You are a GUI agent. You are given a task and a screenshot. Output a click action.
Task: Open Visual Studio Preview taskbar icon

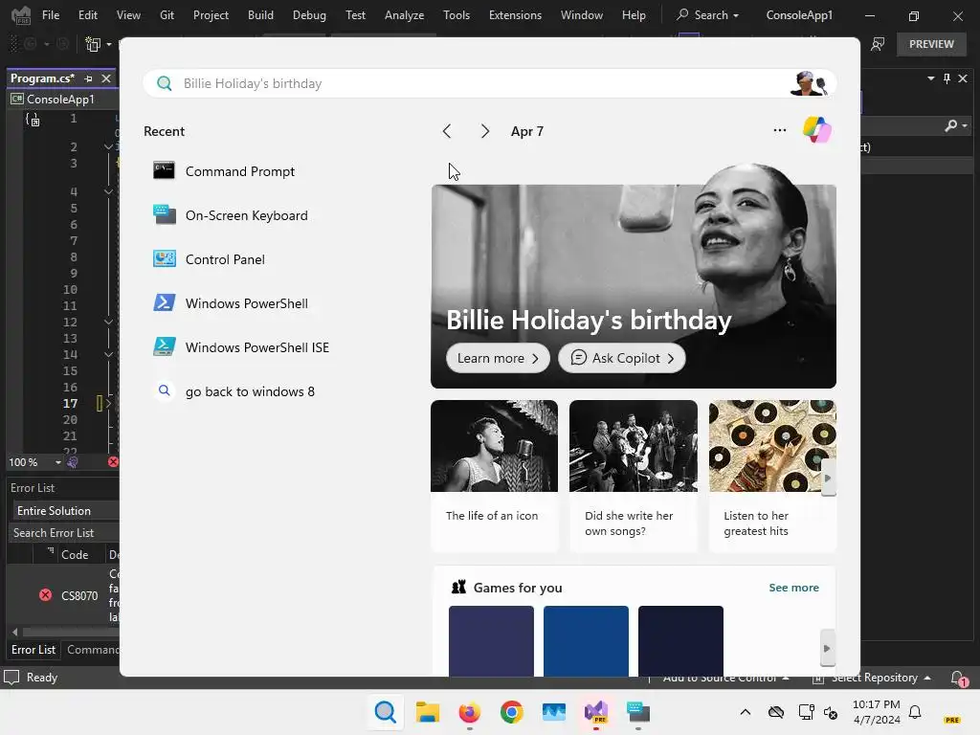[x=595, y=712]
